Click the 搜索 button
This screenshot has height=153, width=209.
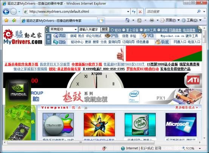pos(105,30)
